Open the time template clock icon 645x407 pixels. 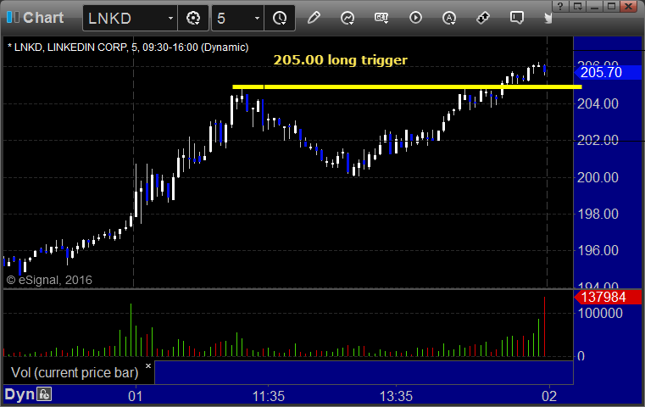coord(280,18)
